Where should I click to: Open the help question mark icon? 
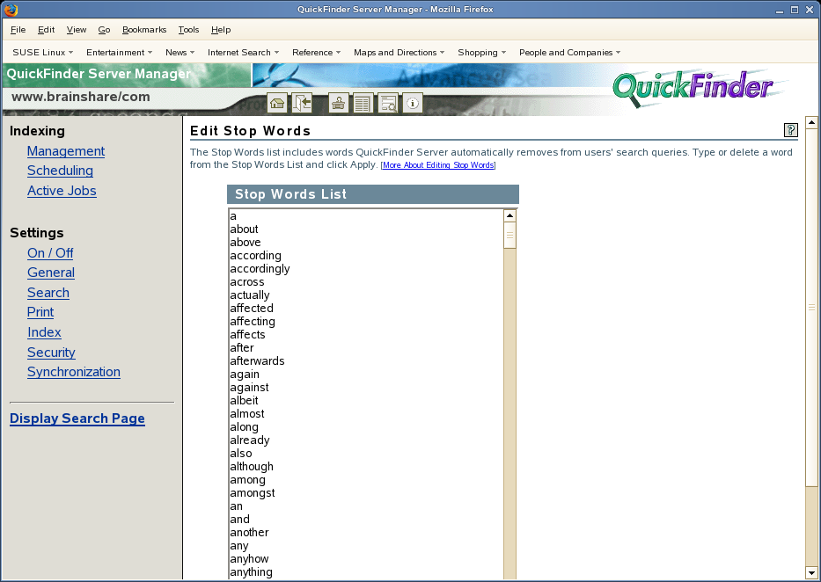point(790,130)
